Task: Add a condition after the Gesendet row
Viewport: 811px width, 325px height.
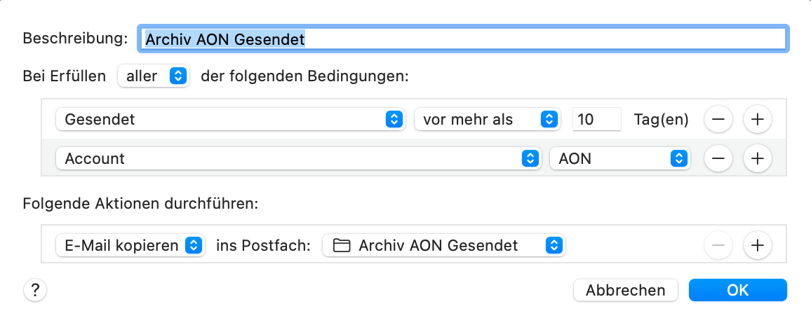Action: 757,120
